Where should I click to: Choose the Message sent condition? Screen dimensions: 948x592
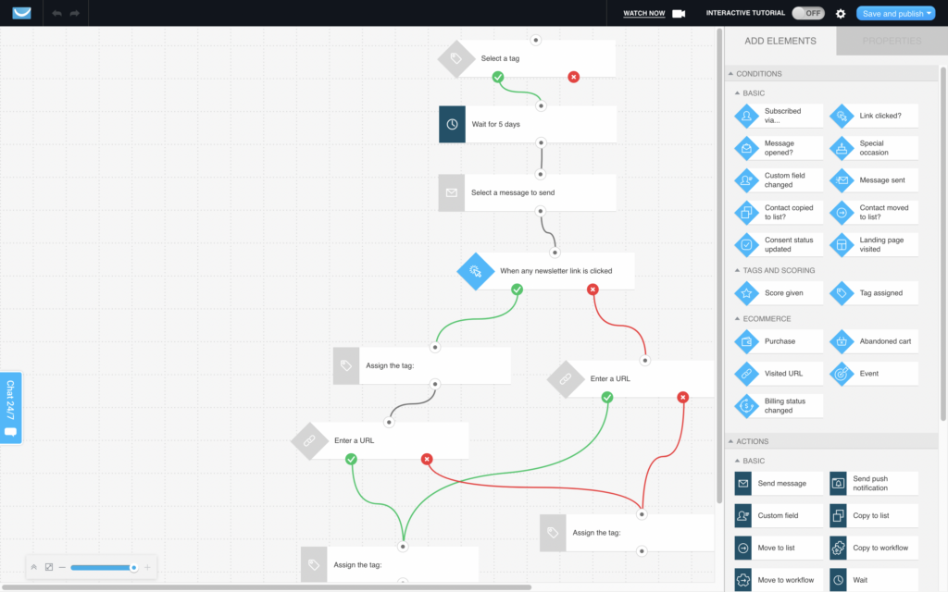coord(874,180)
